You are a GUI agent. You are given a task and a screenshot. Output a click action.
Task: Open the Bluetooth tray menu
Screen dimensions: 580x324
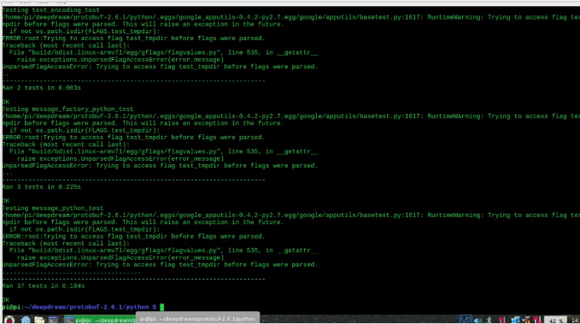click(x=489, y=320)
